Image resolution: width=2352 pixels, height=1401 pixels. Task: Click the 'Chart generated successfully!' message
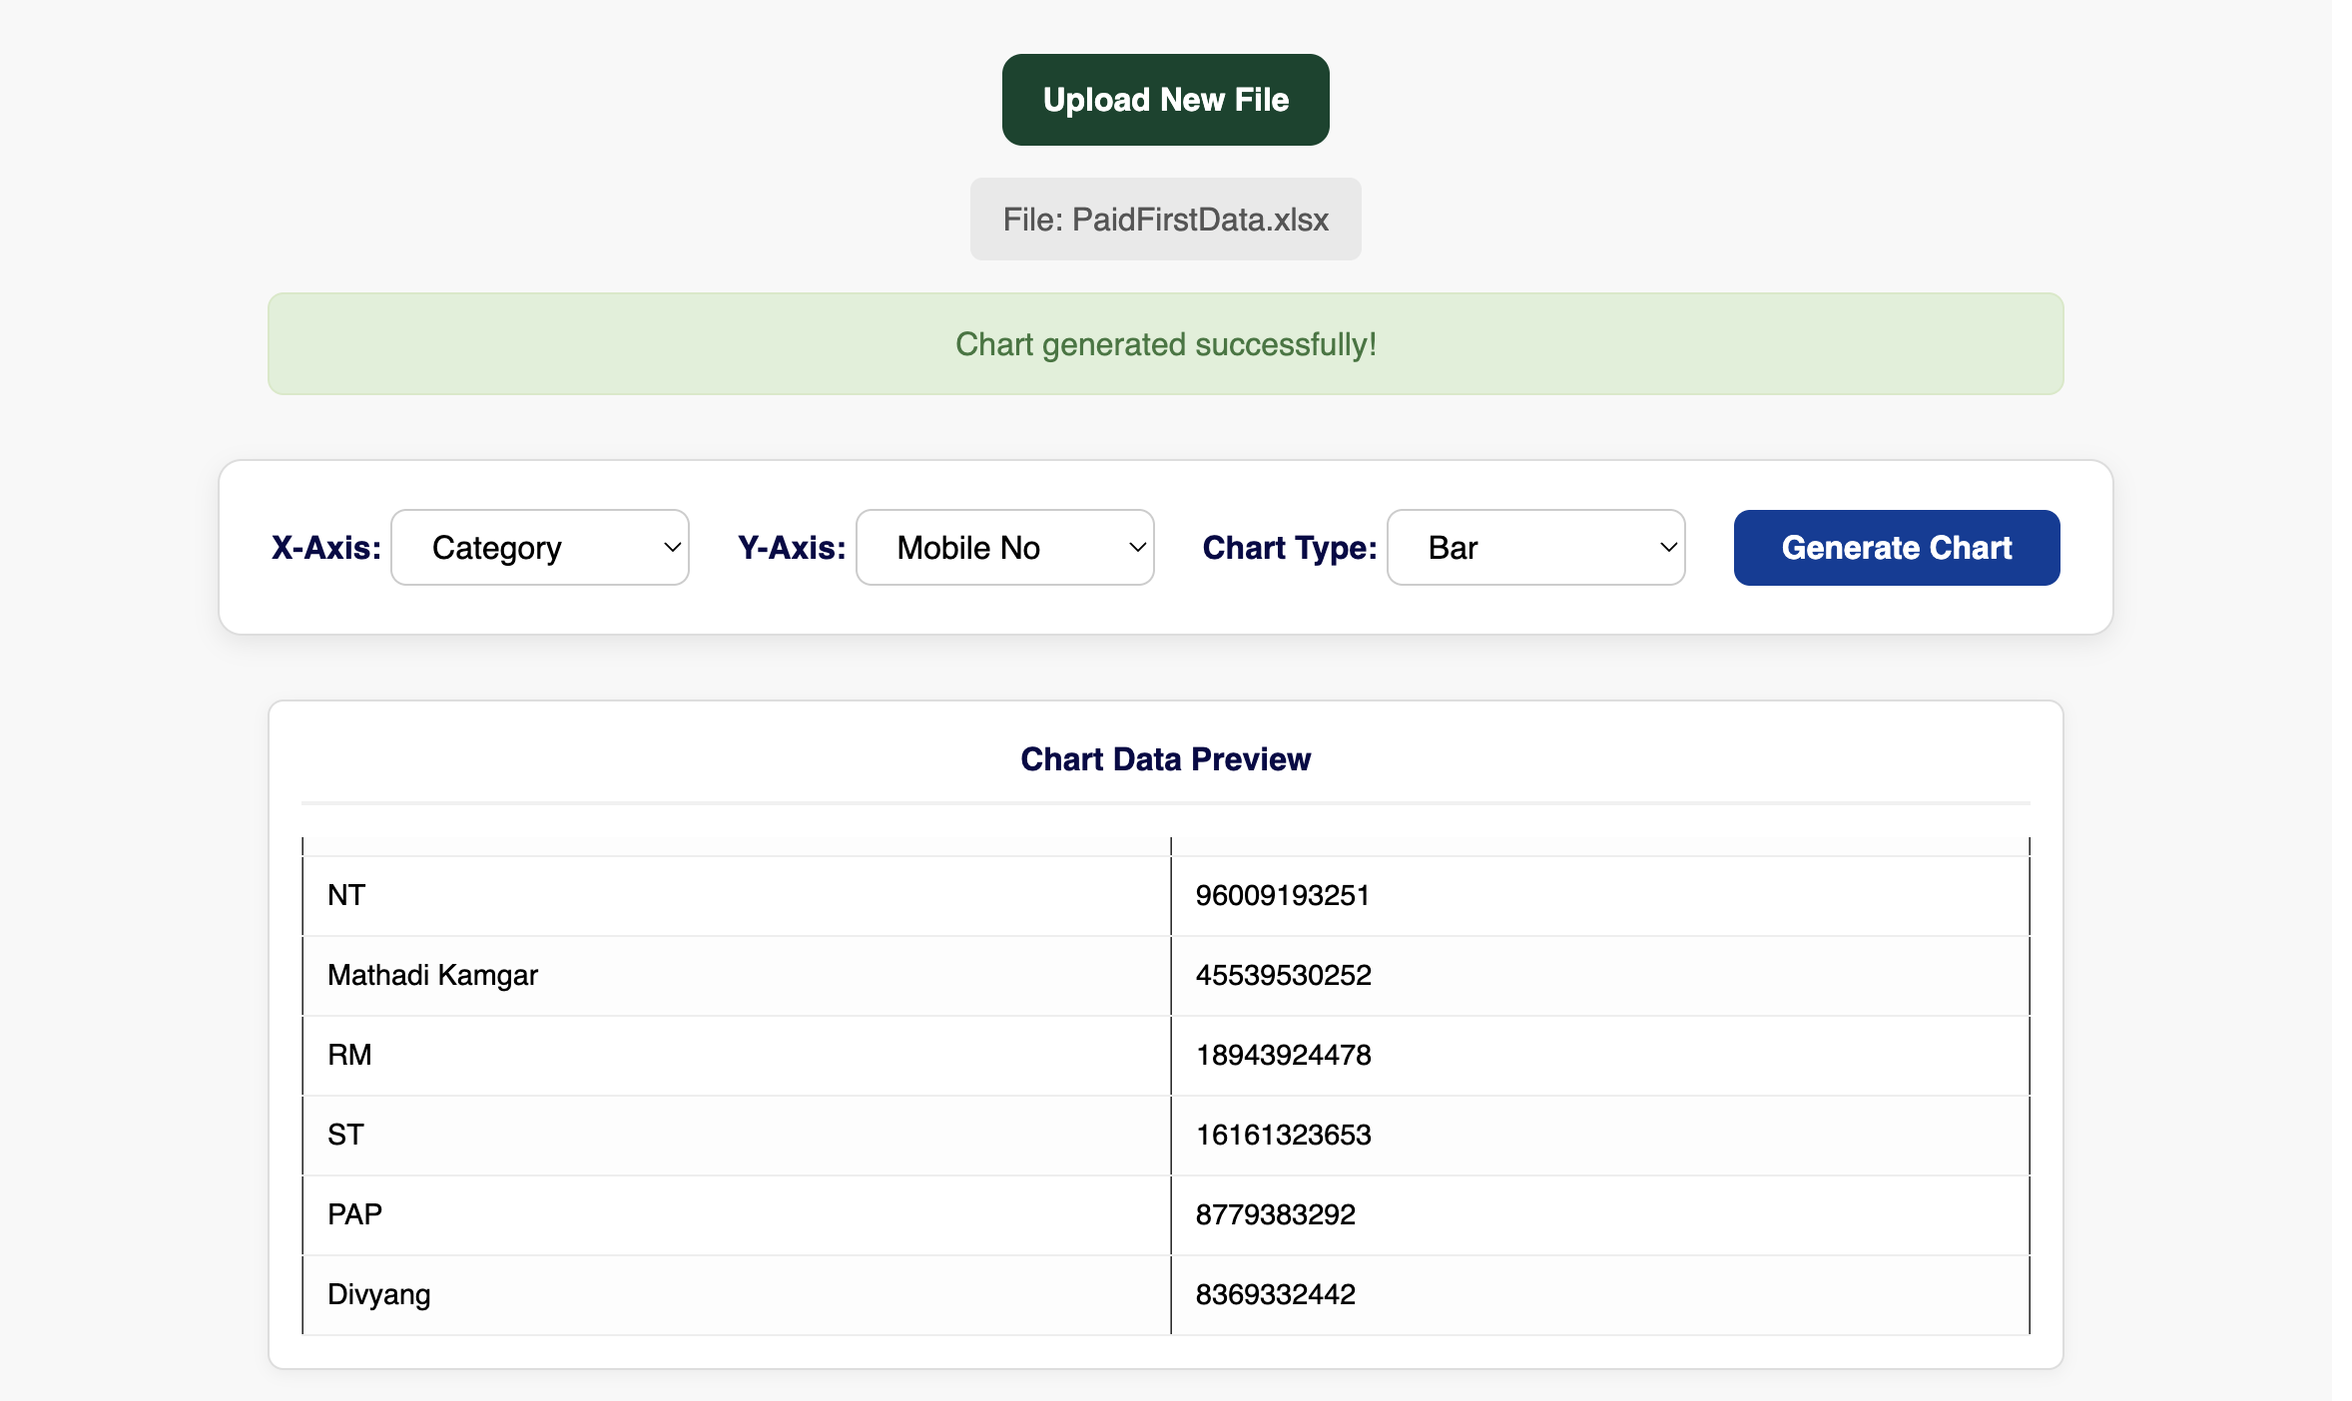click(x=1165, y=344)
